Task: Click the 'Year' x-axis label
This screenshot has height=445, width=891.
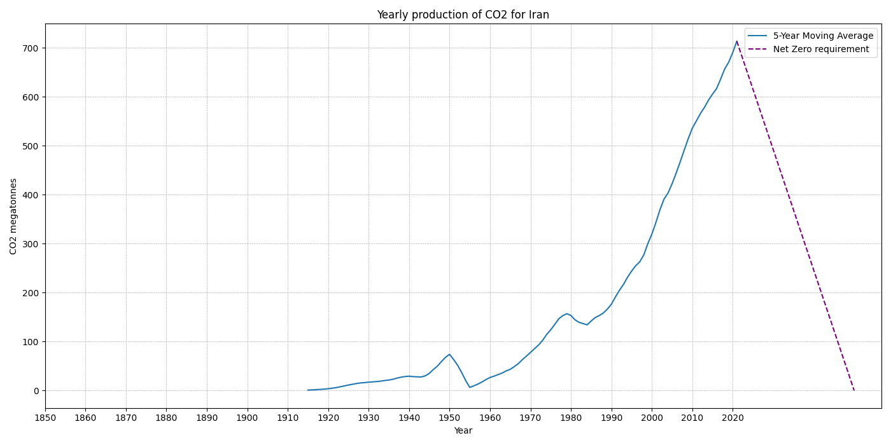Action: coord(463,431)
